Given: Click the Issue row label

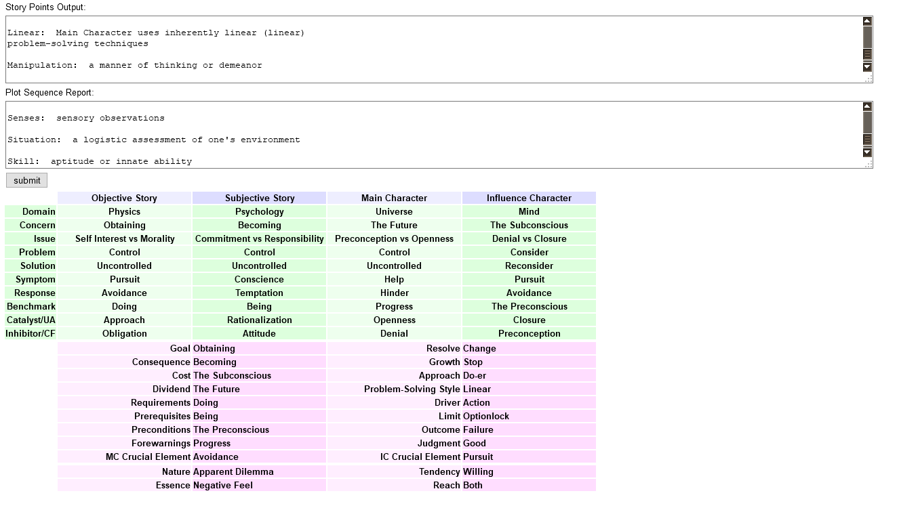Looking at the screenshot, I should pyautogui.click(x=31, y=238).
